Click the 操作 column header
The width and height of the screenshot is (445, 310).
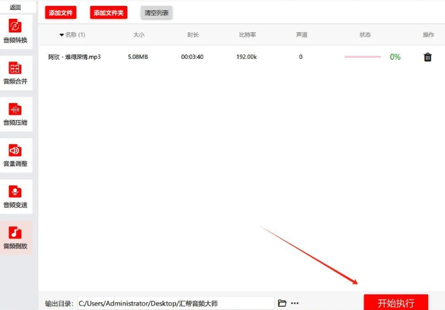pos(428,35)
